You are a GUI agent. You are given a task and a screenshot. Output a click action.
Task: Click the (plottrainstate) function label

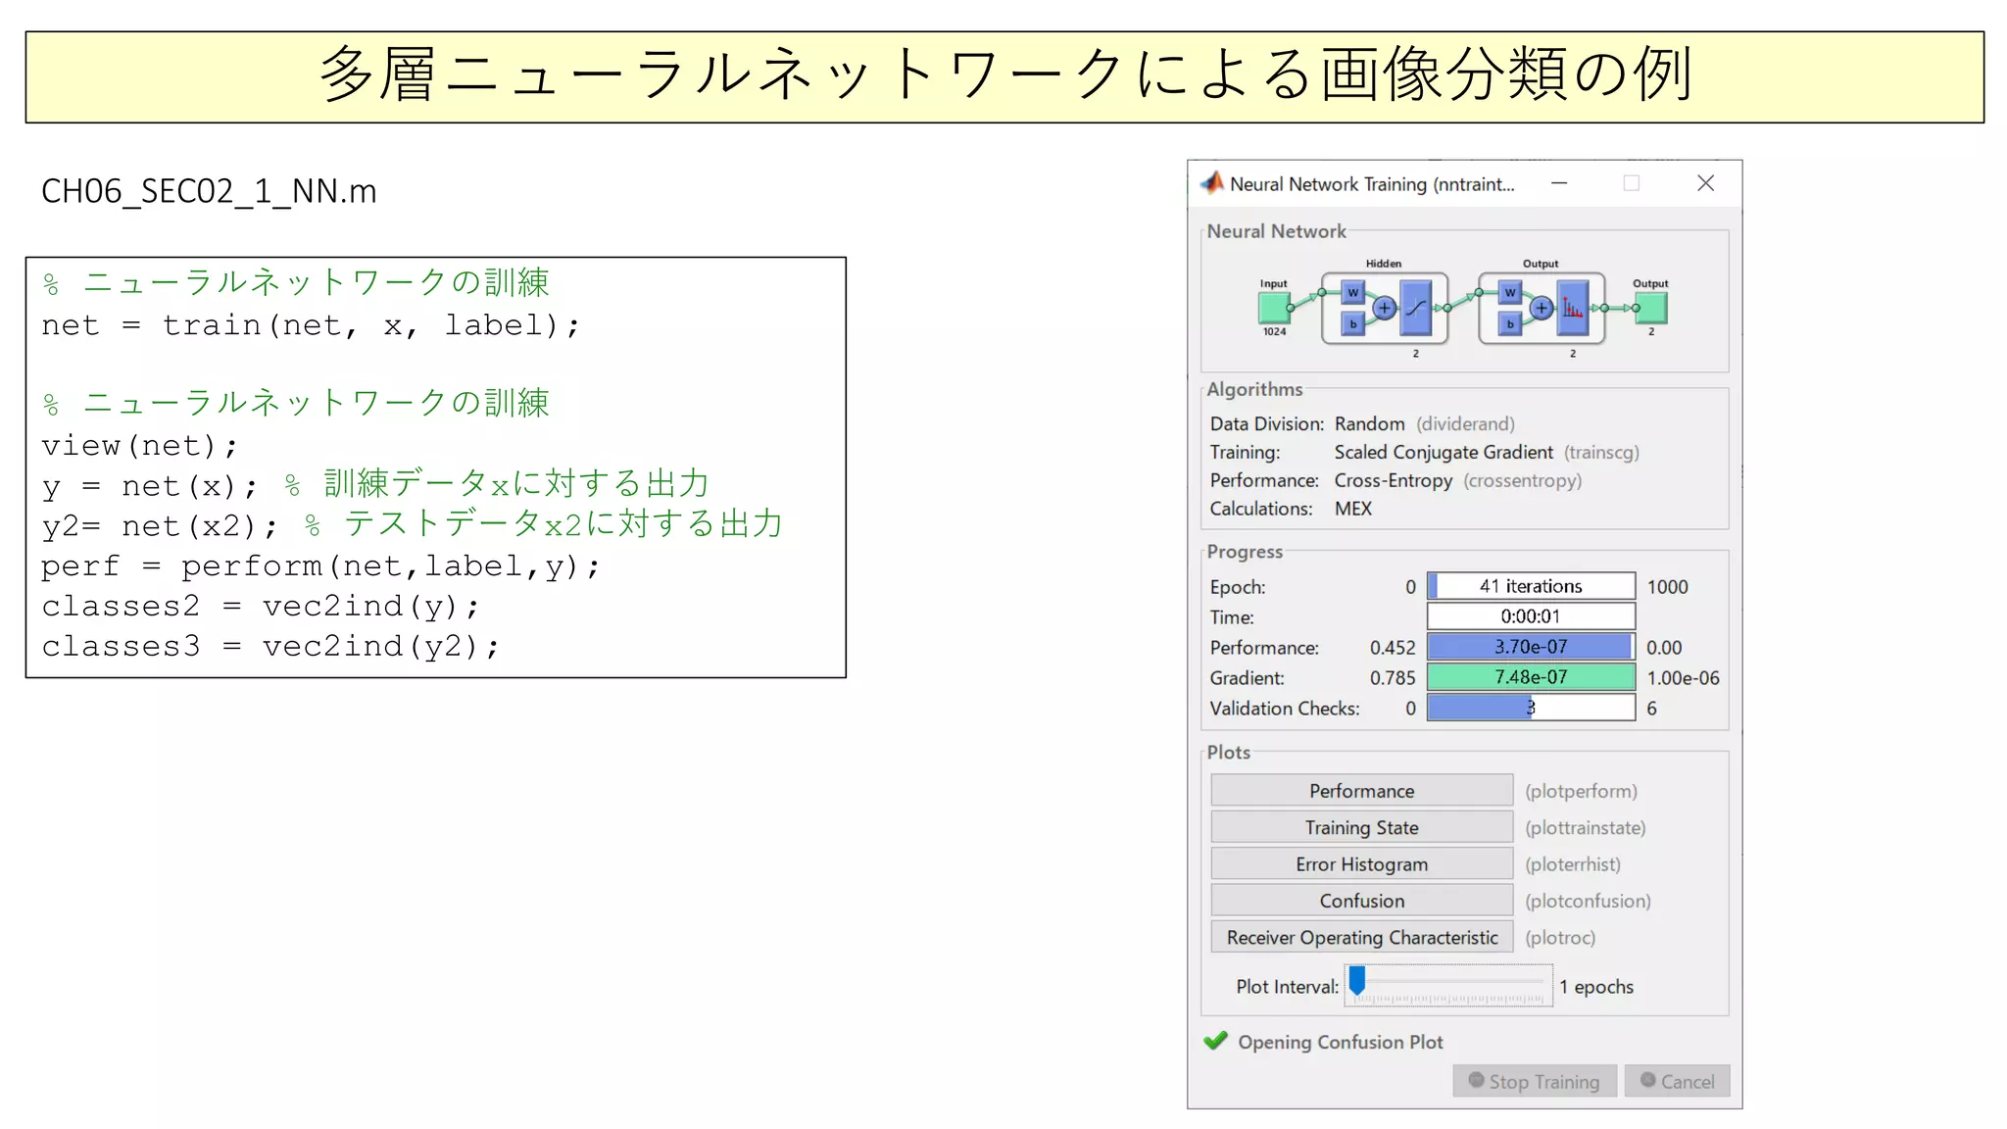(1585, 827)
